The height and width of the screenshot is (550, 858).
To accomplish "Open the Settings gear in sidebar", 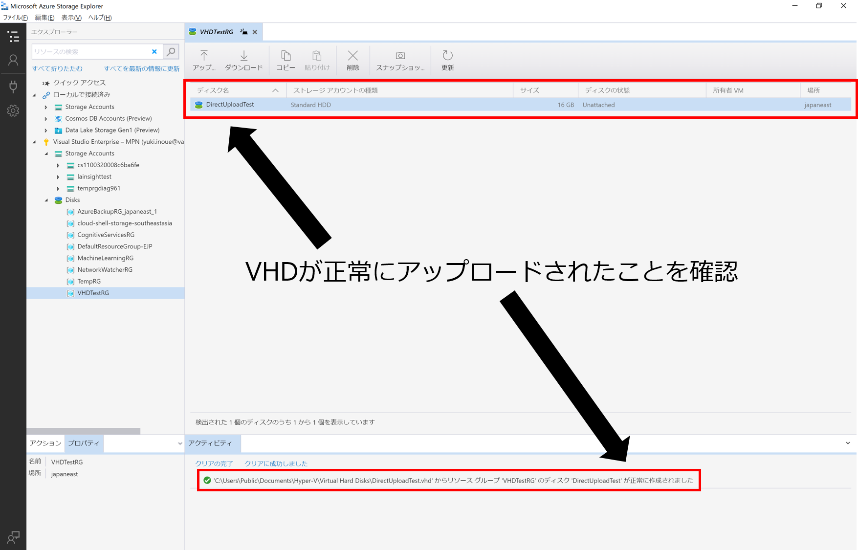I will pyautogui.click(x=13, y=110).
